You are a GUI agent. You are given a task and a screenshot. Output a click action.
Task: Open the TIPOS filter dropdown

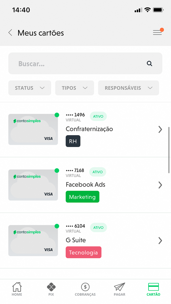(x=74, y=88)
